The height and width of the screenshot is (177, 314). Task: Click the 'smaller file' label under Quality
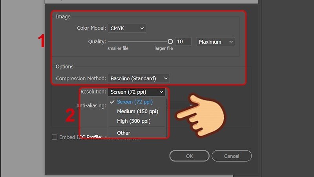coord(118,48)
